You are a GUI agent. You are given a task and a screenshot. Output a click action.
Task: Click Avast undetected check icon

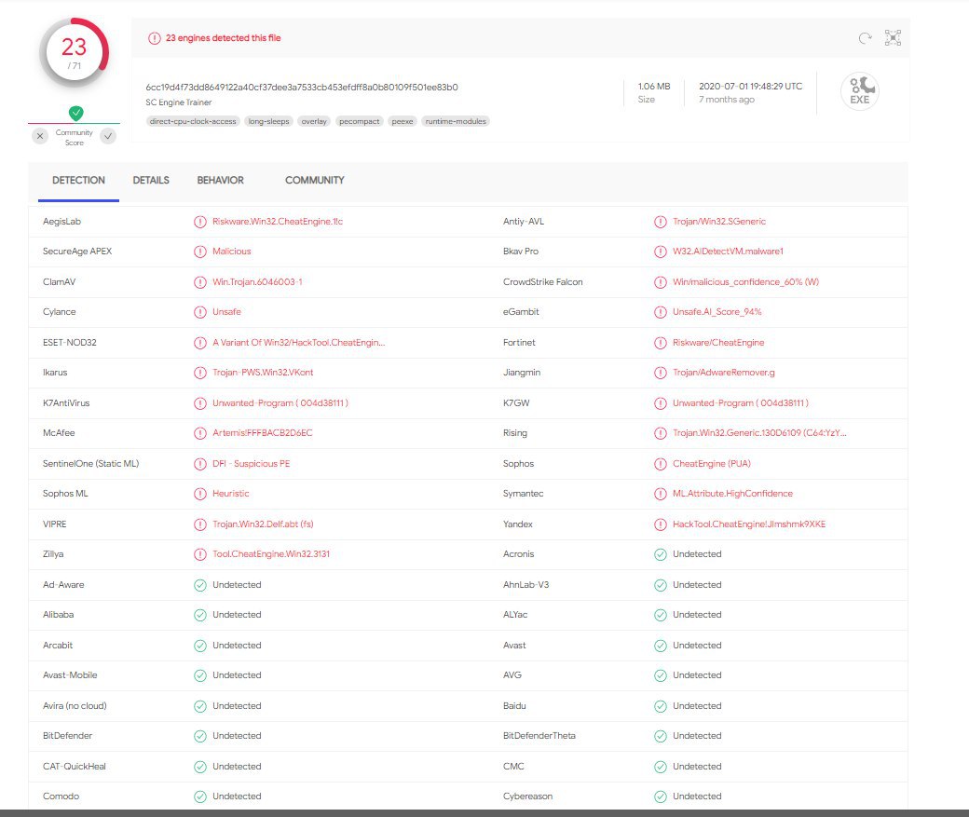[x=661, y=646]
